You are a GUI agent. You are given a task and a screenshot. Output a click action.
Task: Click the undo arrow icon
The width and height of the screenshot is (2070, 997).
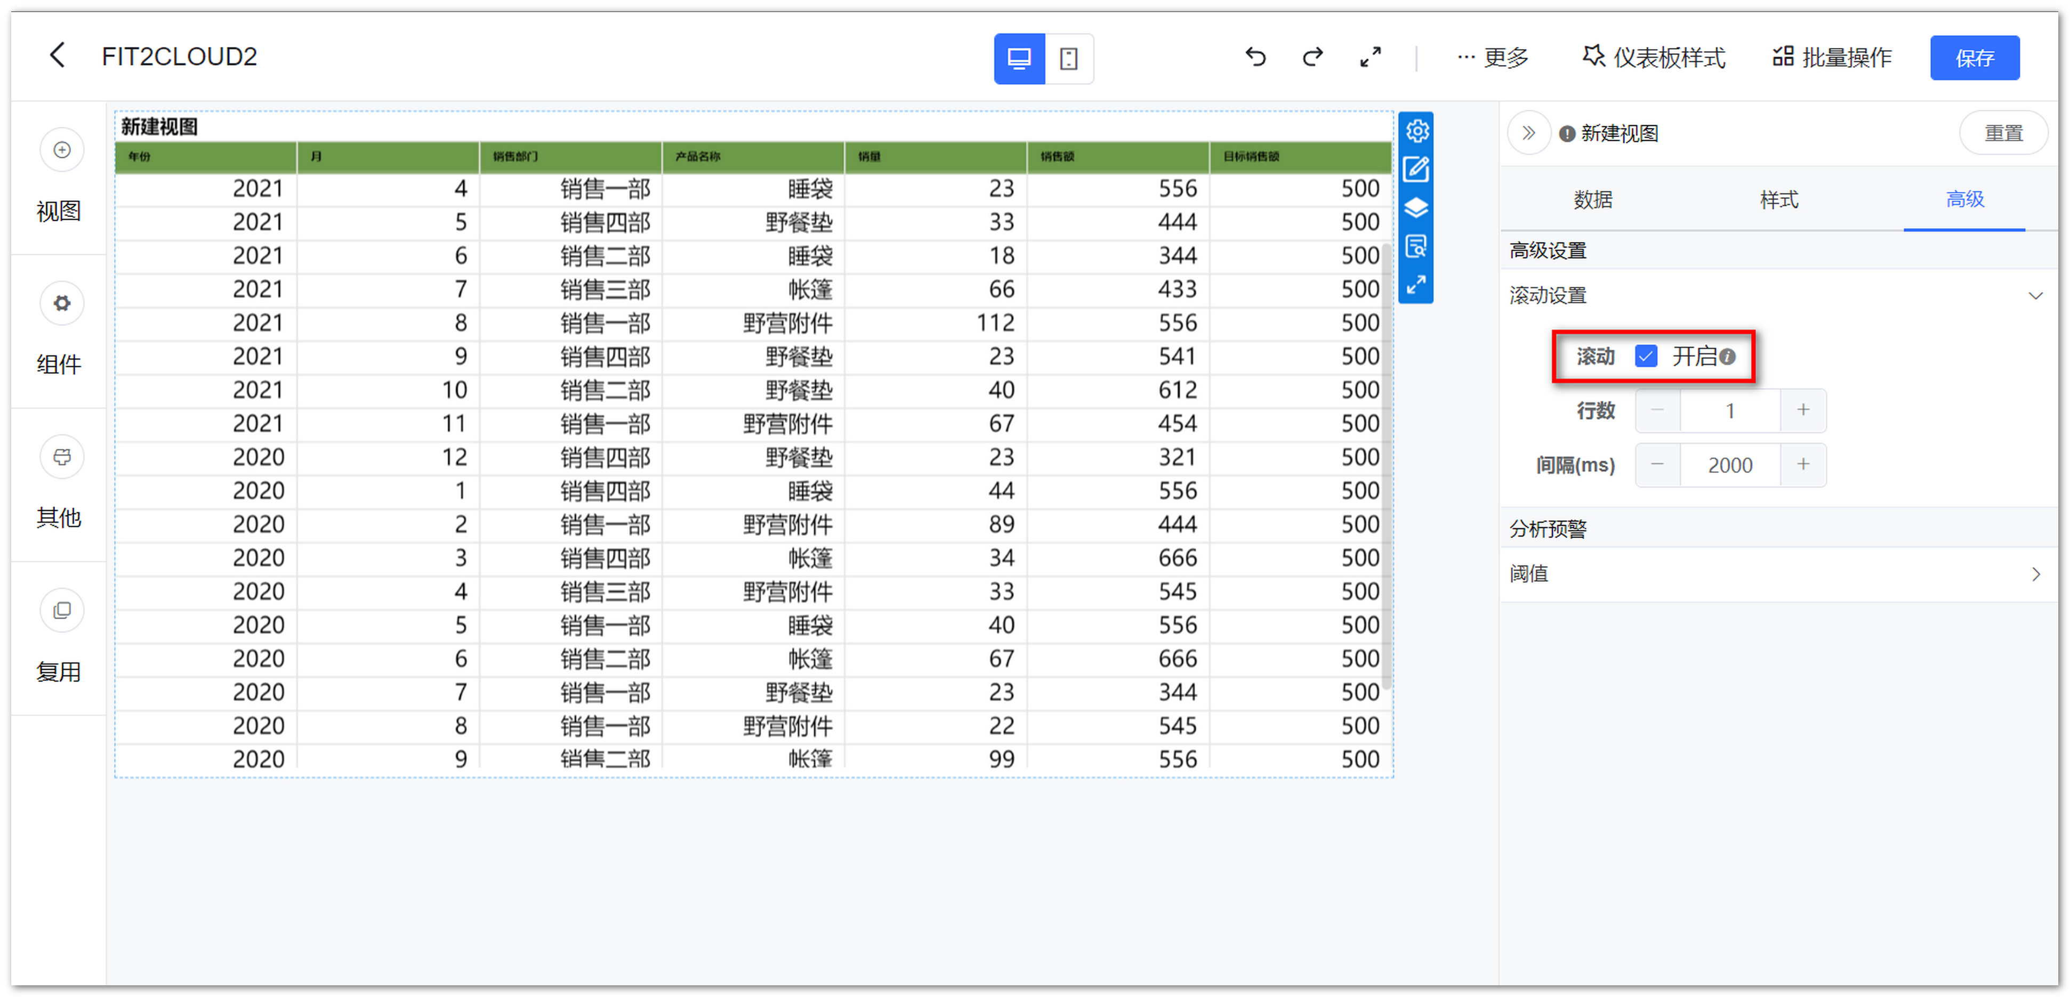1254,57
